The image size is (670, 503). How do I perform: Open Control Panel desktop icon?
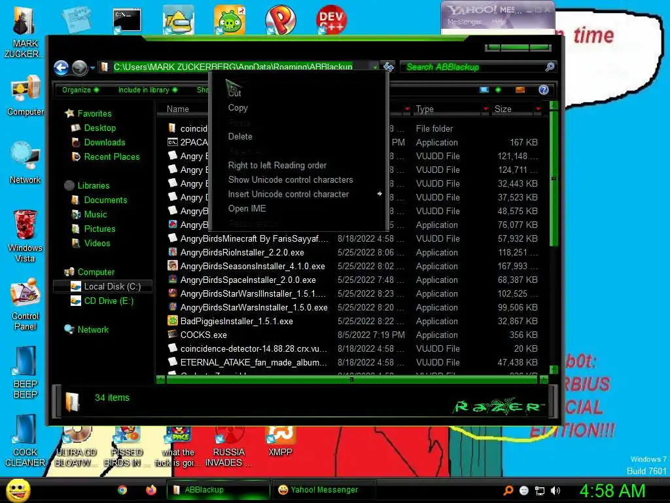tap(26, 304)
